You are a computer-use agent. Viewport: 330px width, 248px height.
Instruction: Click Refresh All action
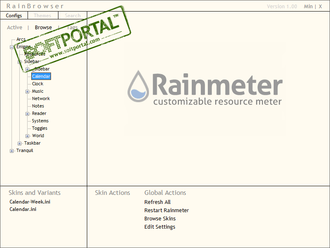(158, 202)
